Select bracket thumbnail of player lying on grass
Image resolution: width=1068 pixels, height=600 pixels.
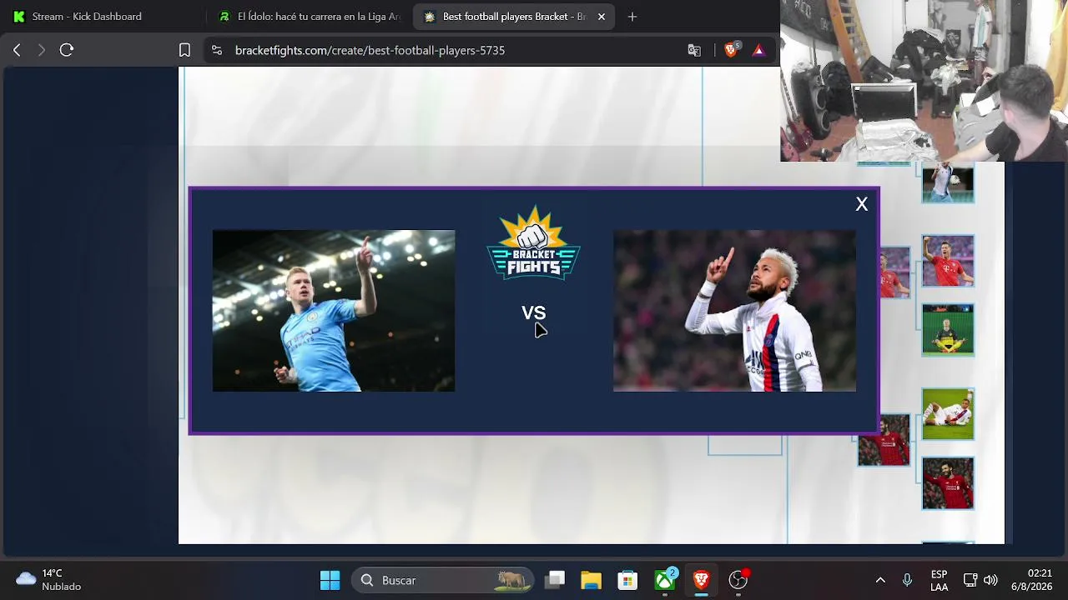(948, 414)
